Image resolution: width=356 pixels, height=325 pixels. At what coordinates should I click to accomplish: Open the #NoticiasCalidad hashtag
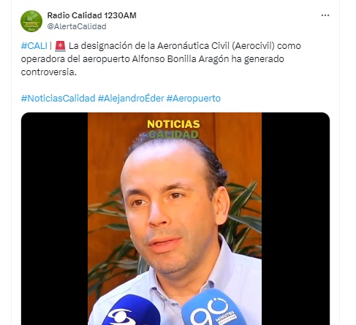click(58, 99)
